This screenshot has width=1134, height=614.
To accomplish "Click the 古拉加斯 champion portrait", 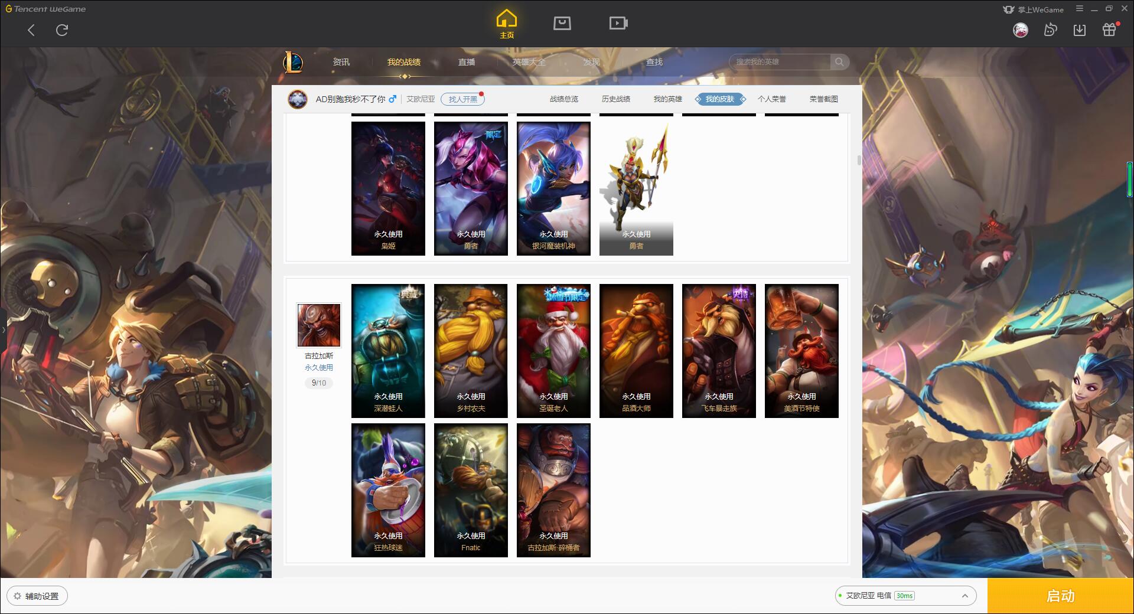I will point(319,325).
